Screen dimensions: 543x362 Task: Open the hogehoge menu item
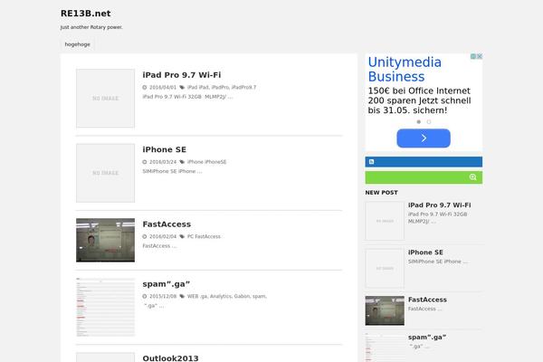click(x=77, y=44)
